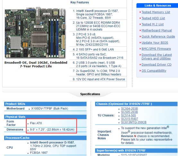This screenshot has height=156, width=178.
Task: Select the '12V DC input and ATX Power Source' feature
Action: [101, 79]
